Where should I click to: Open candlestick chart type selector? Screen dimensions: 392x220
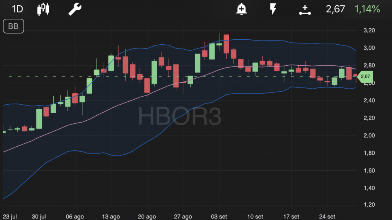[x=43, y=9]
